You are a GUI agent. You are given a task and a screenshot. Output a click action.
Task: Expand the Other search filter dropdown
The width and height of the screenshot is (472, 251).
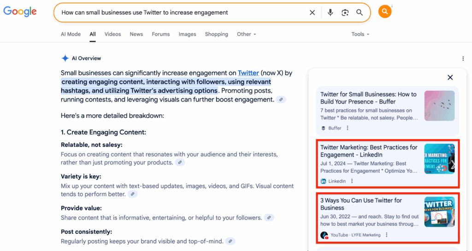click(x=246, y=34)
